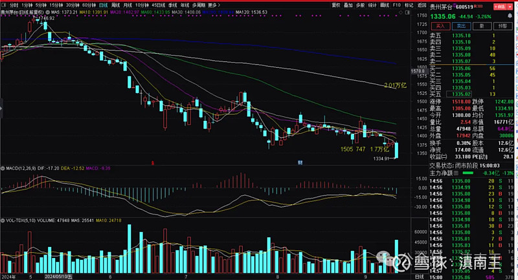This screenshot has height=280, width=518.
Task: Click the 跌停 value 1242.00
Action: [504, 102]
